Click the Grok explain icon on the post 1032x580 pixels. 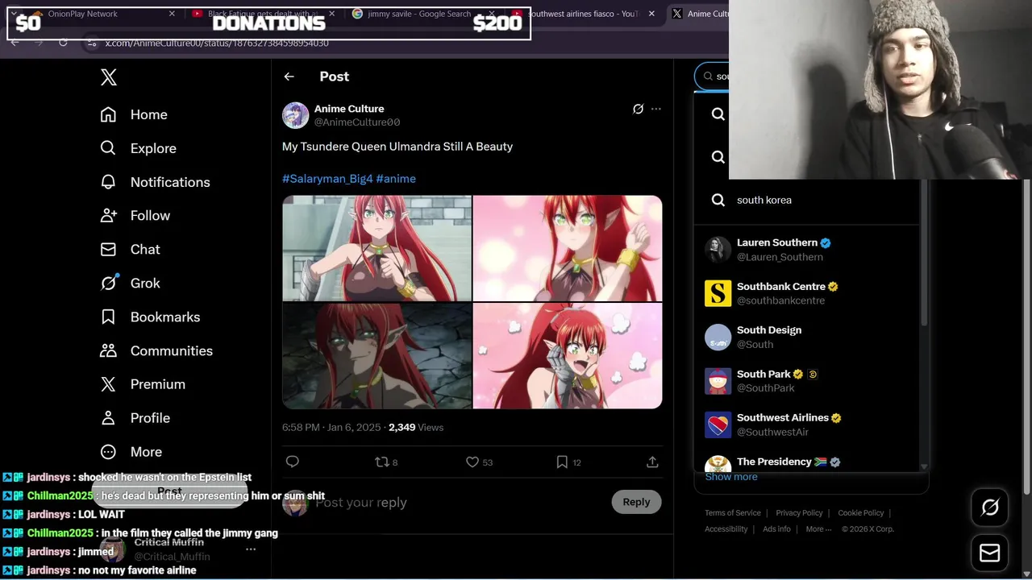click(x=638, y=109)
